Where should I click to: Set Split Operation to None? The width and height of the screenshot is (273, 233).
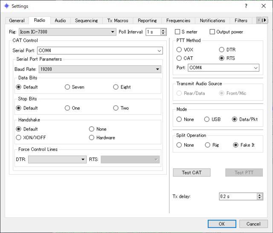point(179,145)
